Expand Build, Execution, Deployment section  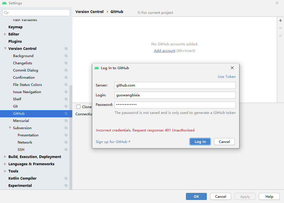click(x=5, y=157)
